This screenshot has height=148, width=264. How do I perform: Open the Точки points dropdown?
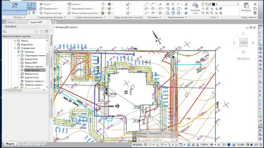[46, 4]
